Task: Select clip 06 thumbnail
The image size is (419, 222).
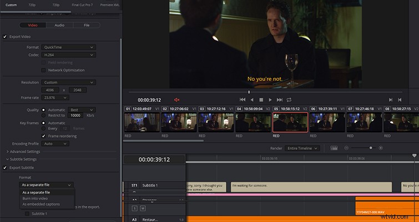Action: tap(327, 122)
